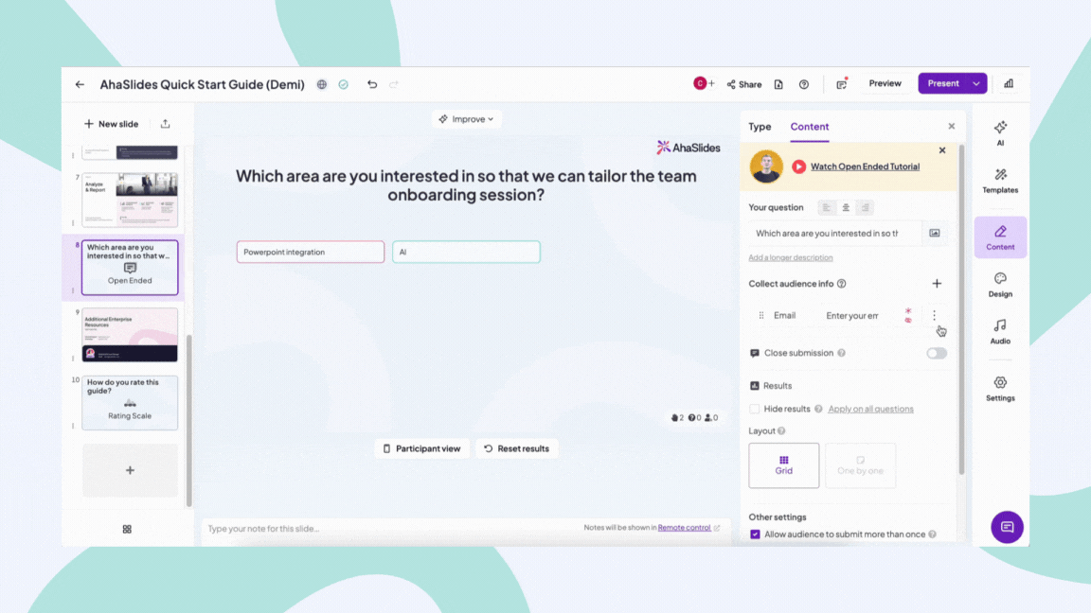Click the slide notes input field

click(389, 529)
